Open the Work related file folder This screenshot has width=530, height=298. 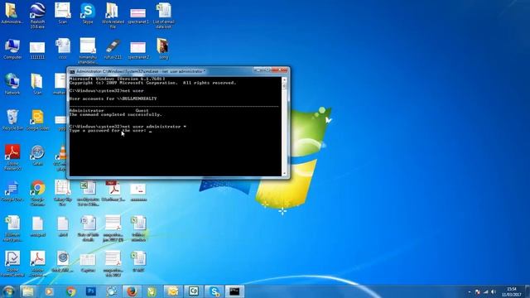point(113,15)
